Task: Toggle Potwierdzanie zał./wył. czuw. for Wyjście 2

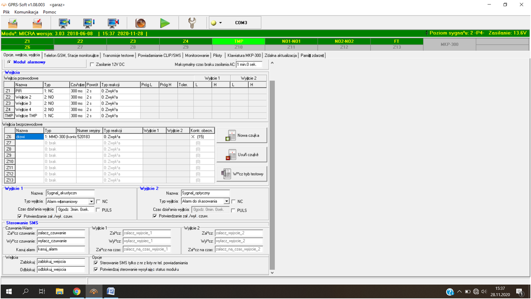Action: 155,216
